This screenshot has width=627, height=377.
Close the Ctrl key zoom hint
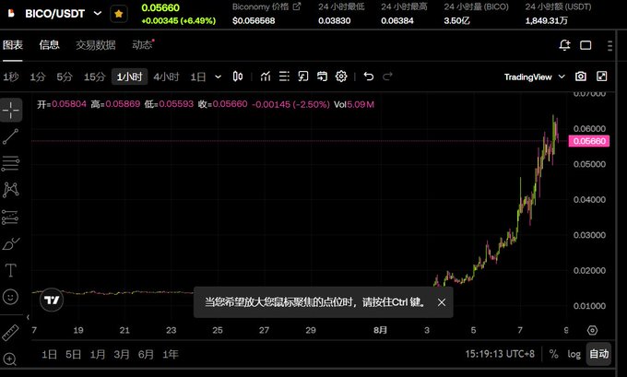[x=442, y=302]
